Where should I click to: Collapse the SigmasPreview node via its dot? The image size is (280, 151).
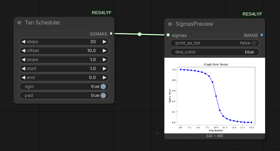click(170, 24)
